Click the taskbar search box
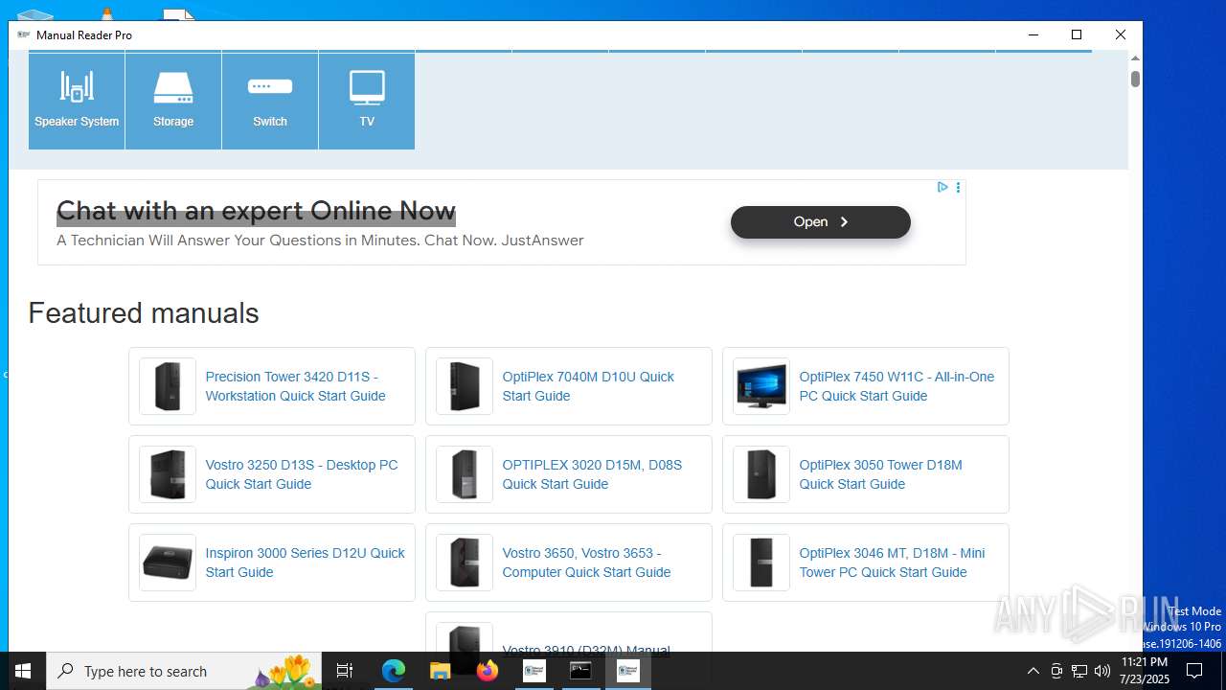The height and width of the screenshot is (690, 1226). [x=184, y=671]
